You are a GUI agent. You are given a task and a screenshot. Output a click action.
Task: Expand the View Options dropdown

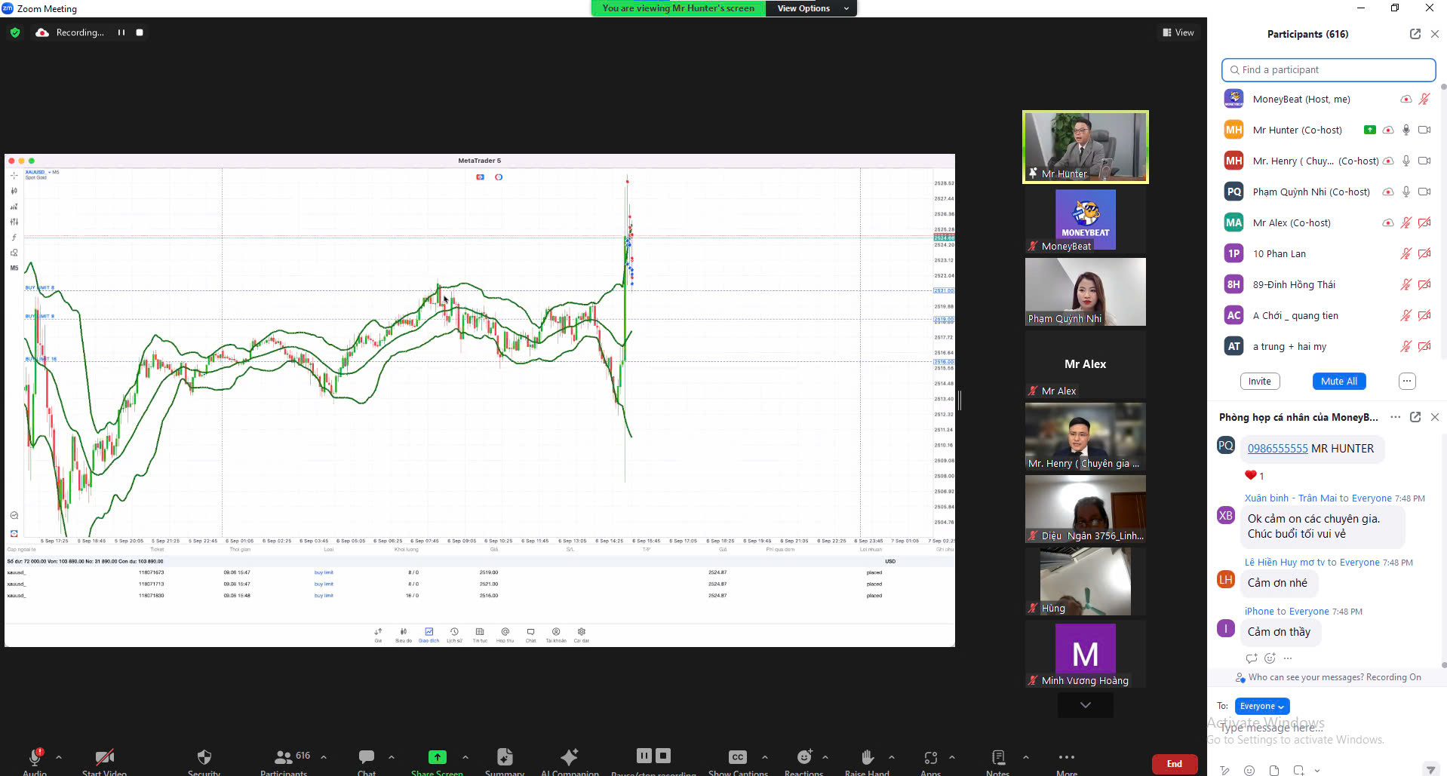click(x=811, y=8)
